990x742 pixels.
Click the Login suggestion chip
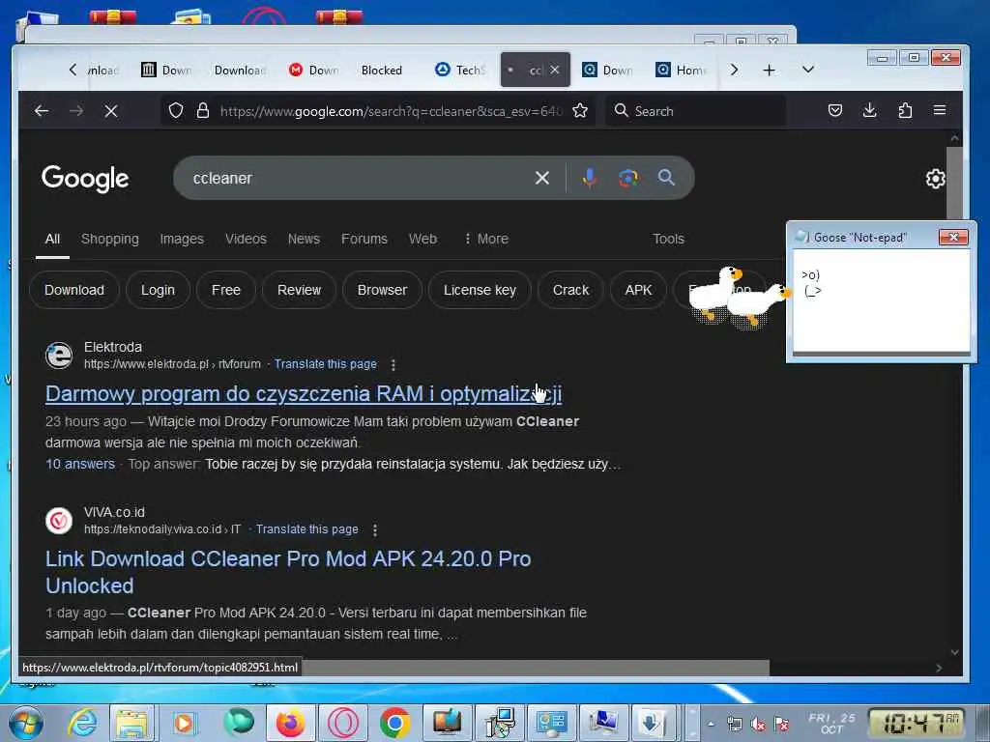click(x=158, y=290)
